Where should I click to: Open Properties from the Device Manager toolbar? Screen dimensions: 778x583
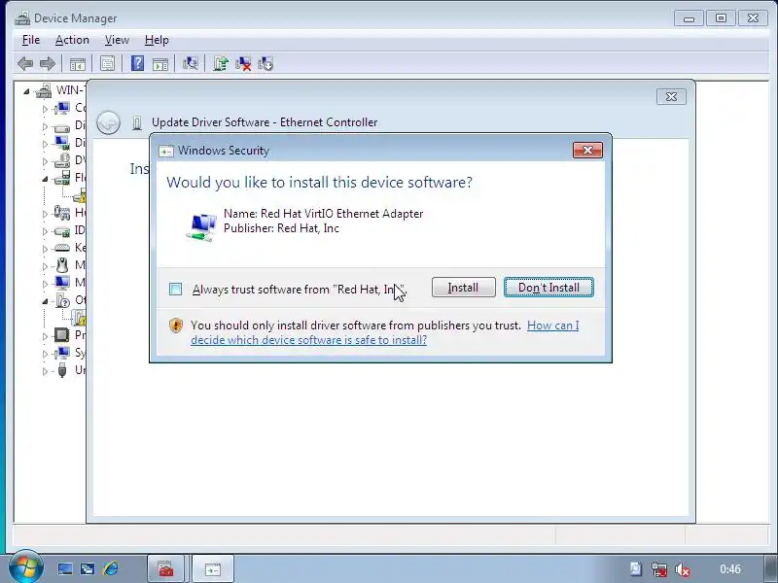pyautogui.click(x=107, y=63)
